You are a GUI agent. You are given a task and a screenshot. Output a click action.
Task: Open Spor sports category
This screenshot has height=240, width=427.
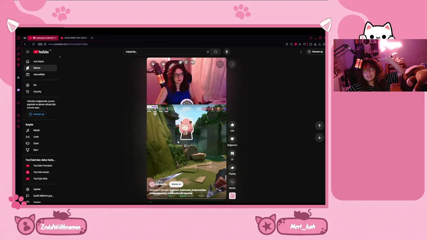(x=41, y=150)
